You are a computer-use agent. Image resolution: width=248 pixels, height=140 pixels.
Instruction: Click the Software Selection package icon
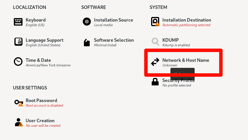point(87,43)
